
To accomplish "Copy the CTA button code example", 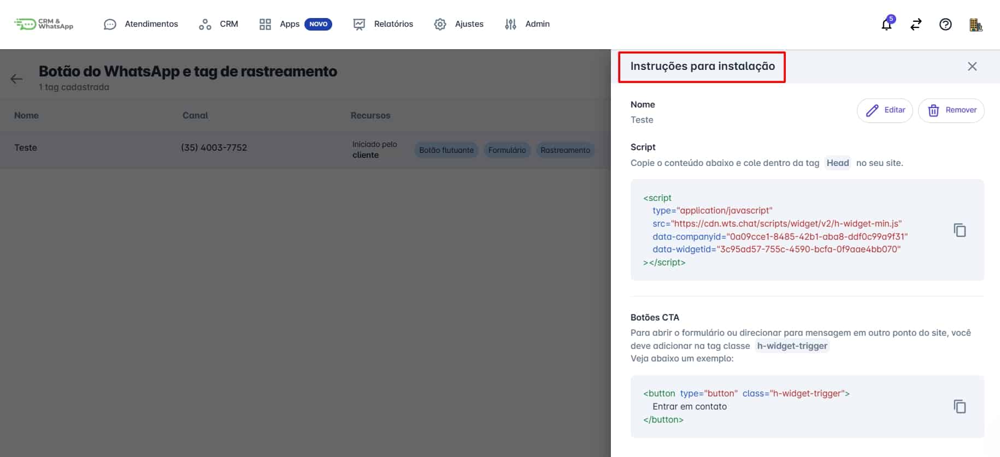I will pyautogui.click(x=960, y=407).
